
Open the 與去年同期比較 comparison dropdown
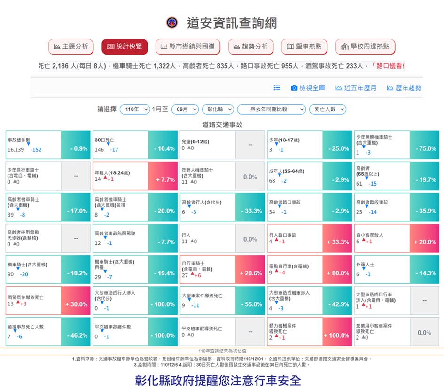(x=271, y=109)
